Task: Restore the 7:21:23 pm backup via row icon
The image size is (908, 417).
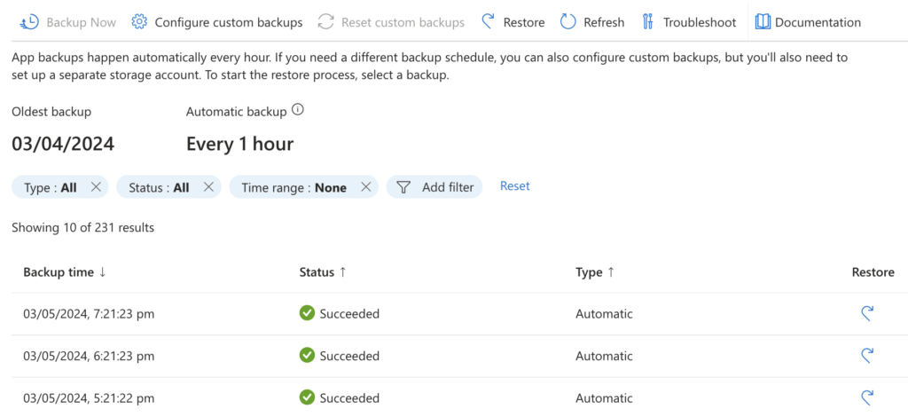Action: coord(868,313)
